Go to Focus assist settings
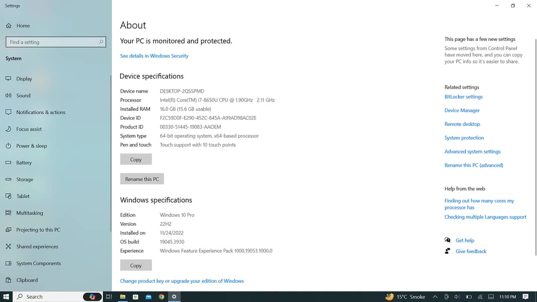Image resolution: width=537 pixels, height=302 pixels. pos(29,129)
